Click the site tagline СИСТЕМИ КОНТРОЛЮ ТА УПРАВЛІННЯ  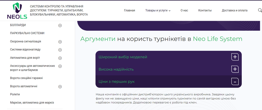coord(59,10)
